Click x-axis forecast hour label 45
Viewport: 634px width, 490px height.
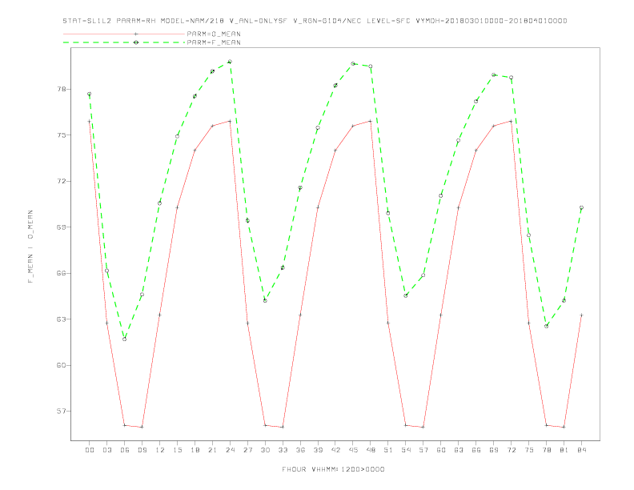(353, 450)
